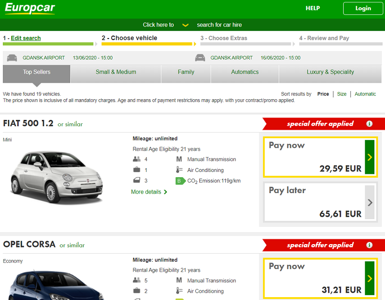The height and width of the screenshot is (300, 385).
Task: Switch to the Small & Medium tab
Action: pyautogui.click(x=115, y=74)
